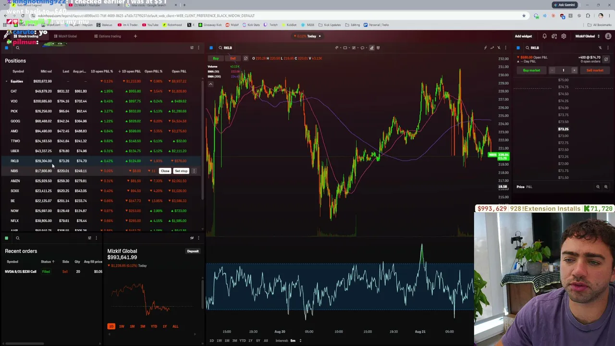Search symbols in the Positions panel

[18, 48]
